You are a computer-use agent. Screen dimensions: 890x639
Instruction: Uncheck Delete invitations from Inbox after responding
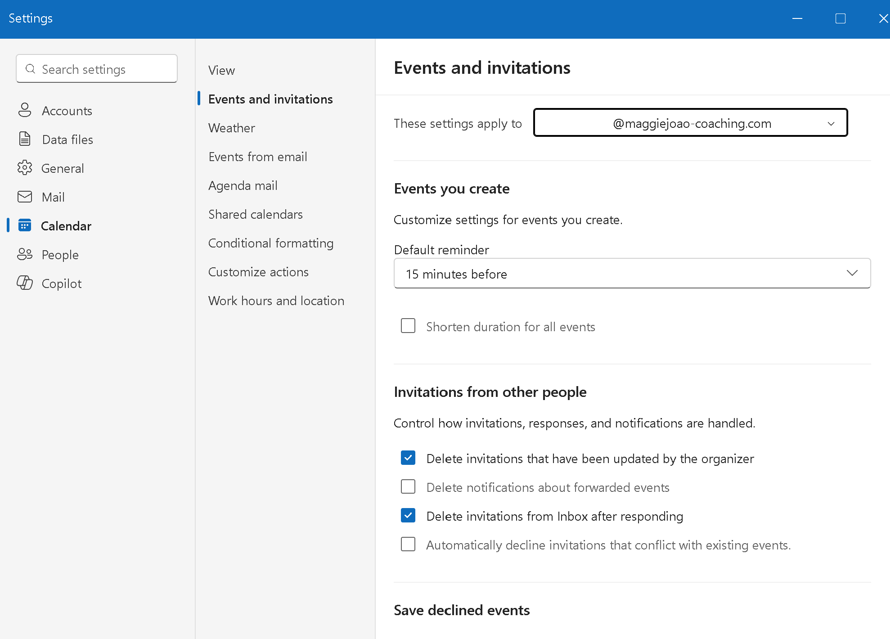(408, 516)
